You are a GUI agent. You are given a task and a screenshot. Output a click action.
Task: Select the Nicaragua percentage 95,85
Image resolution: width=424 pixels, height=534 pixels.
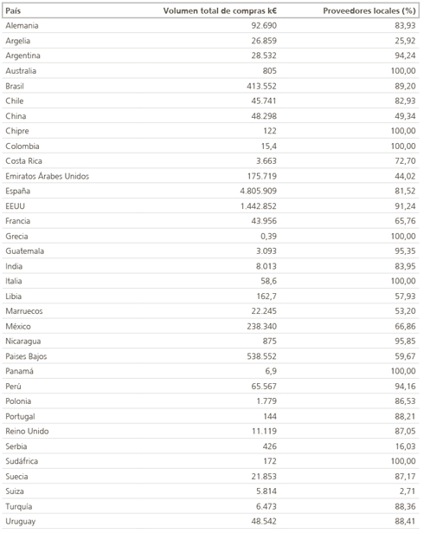point(405,342)
